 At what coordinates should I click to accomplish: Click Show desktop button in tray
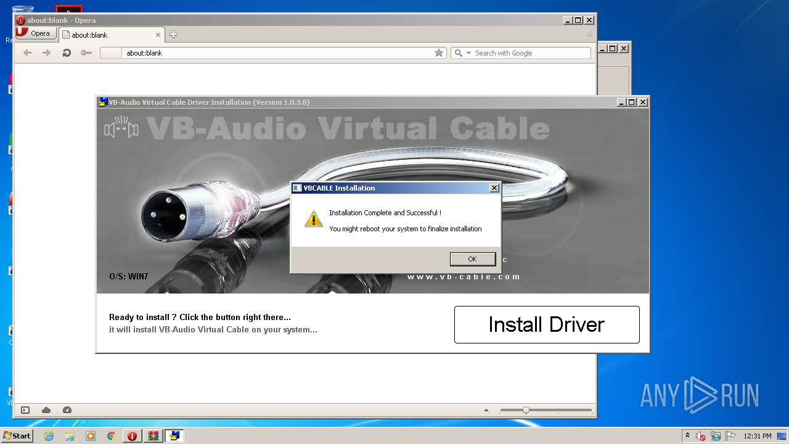(x=782, y=436)
